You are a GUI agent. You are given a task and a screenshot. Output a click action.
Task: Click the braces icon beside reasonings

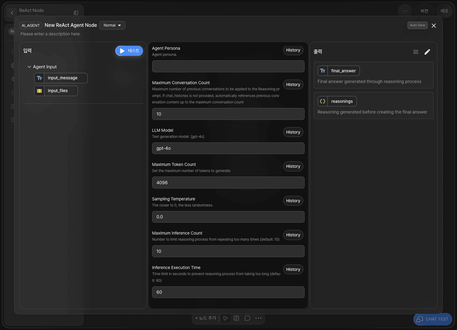coord(323,101)
